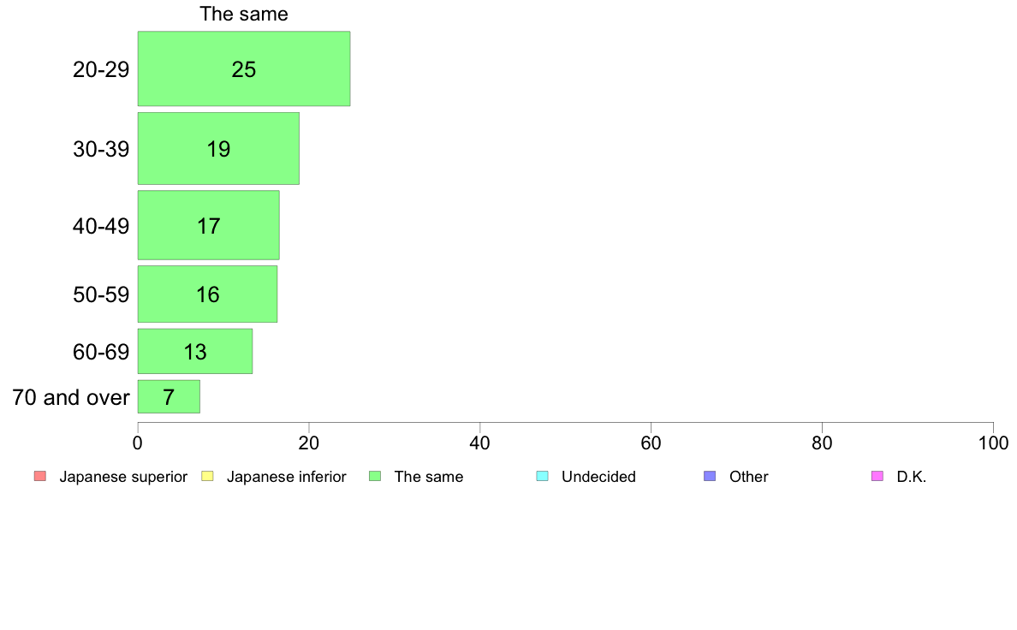Select the 70 and over bar
This screenshot has width=1017, height=630.
tap(169, 396)
